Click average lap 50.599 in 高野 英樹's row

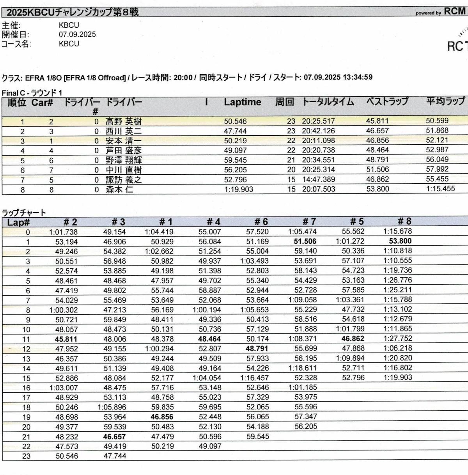coord(437,121)
